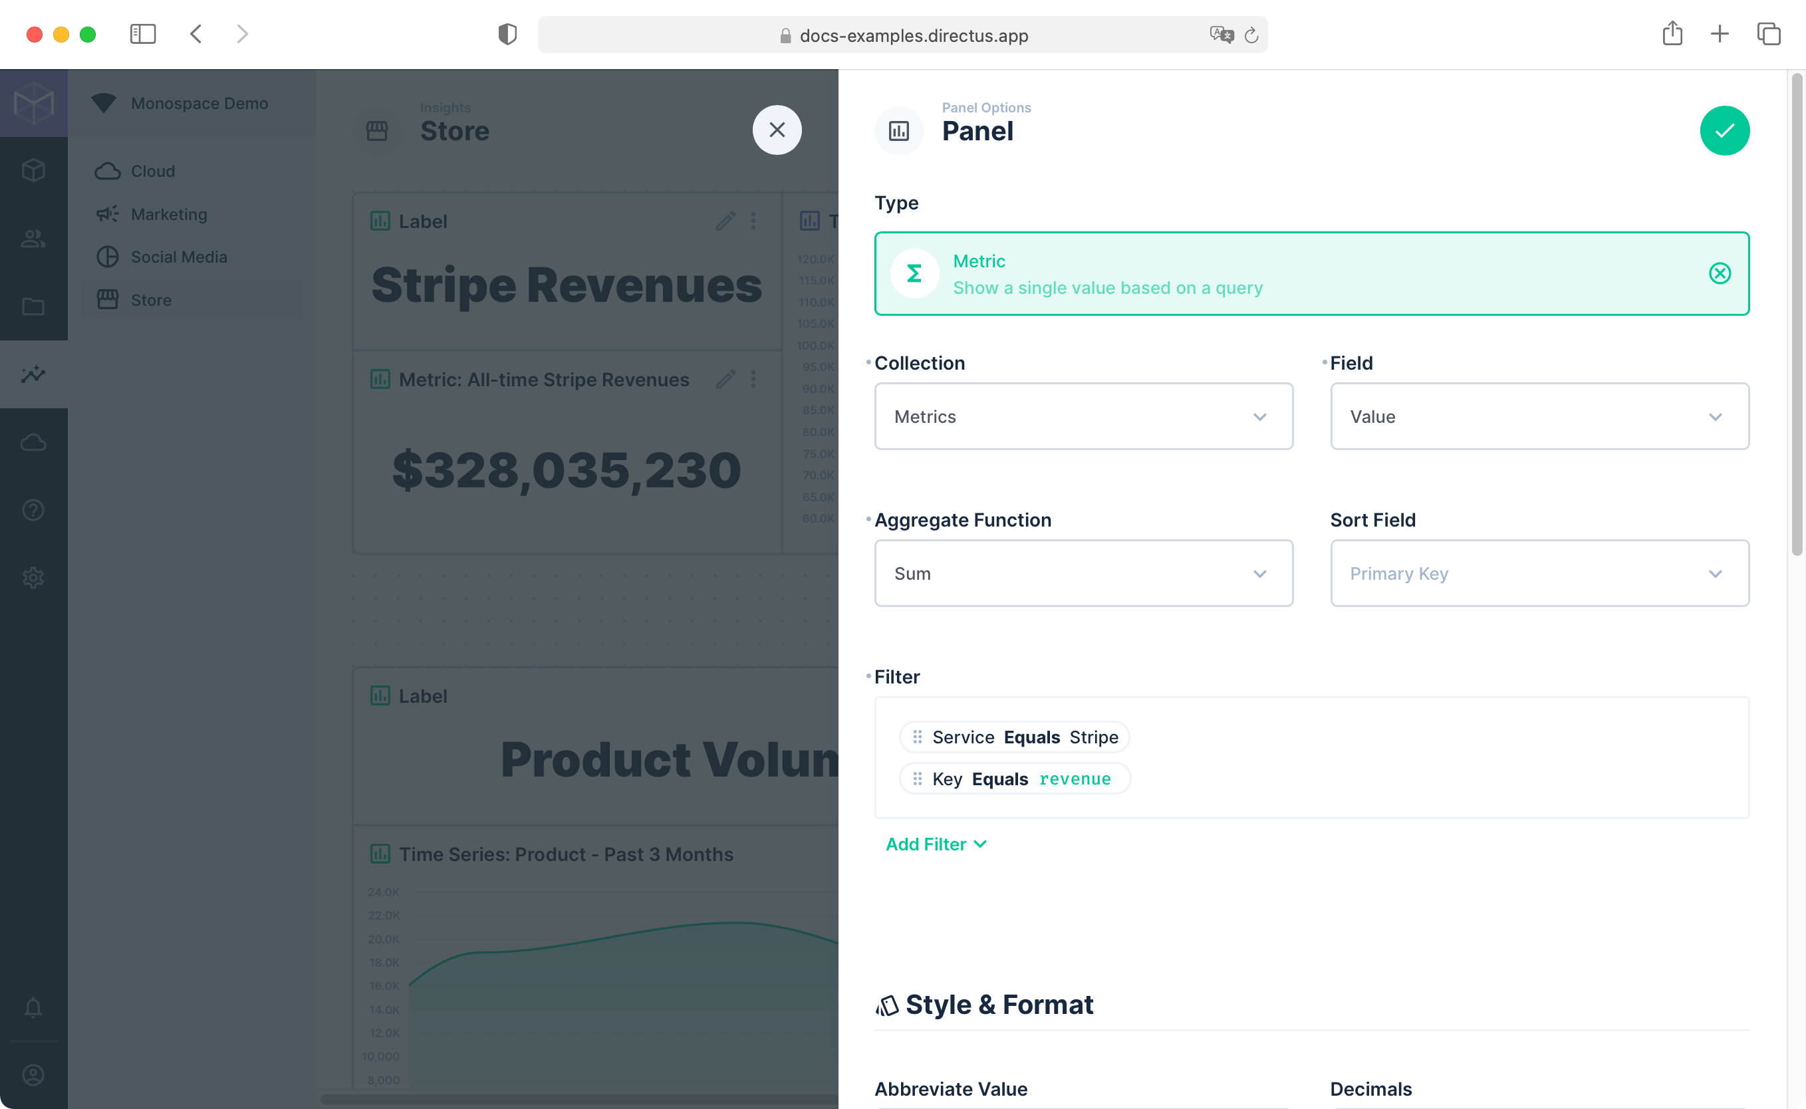Save the panel with the checkmark button
The image size is (1806, 1109).
pos(1725,130)
